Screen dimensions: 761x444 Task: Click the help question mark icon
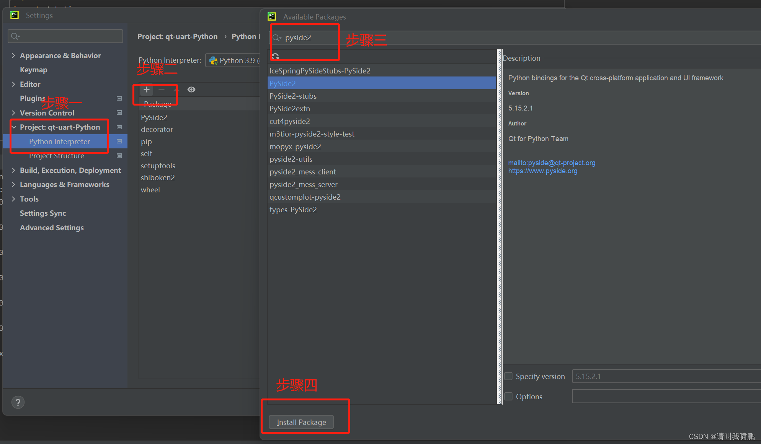(x=18, y=402)
